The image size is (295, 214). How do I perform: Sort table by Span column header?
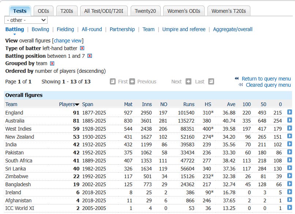point(88,104)
